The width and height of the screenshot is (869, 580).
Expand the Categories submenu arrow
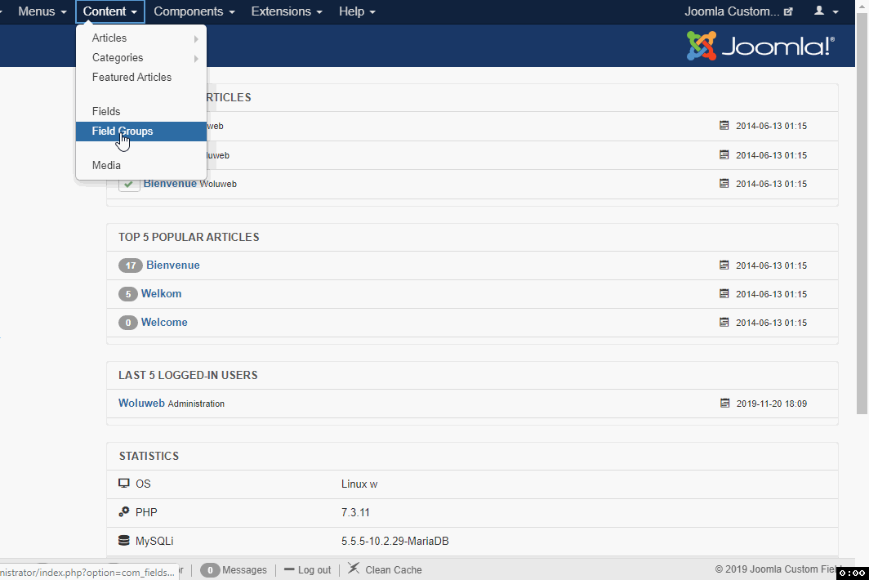click(x=196, y=58)
